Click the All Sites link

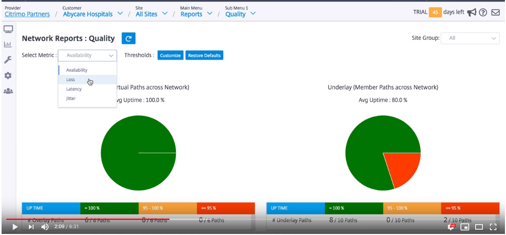click(146, 14)
